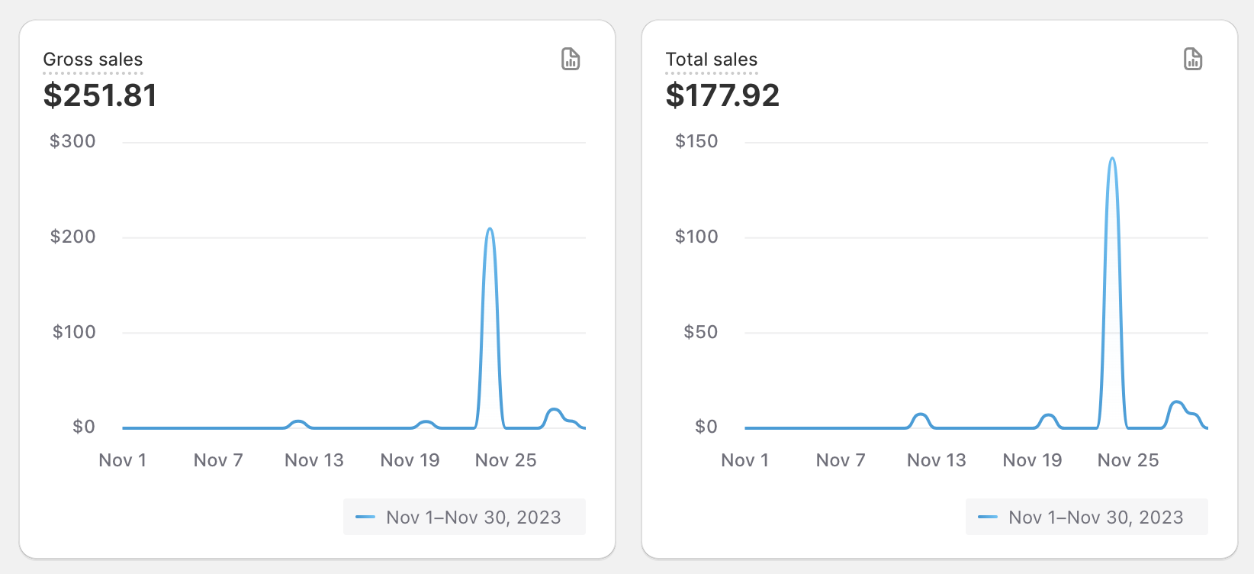Screen dimensions: 1254x574
Task: Switch focus to the Gross sales card
Action: click(317, 286)
